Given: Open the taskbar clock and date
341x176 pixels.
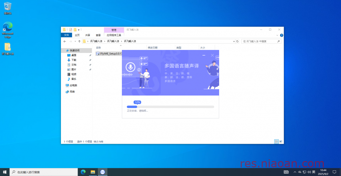Looking at the screenshot, I should tap(323, 172).
